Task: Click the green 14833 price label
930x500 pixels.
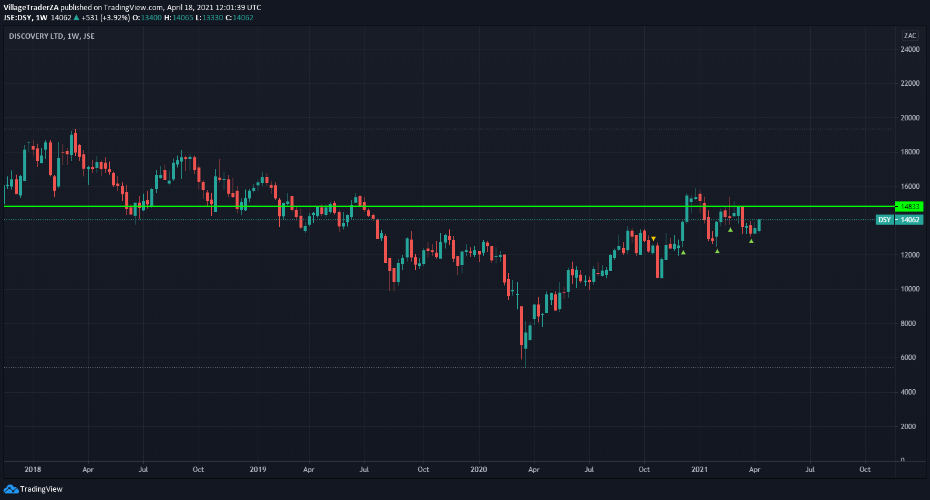Action: click(x=909, y=207)
